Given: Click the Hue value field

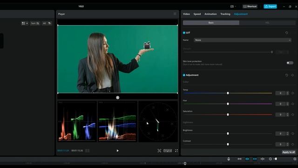Looking at the screenshot, I should pyautogui.click(x=280, y=104).
